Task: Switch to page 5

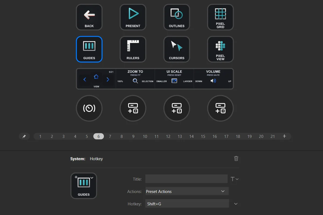Action: [87, 137]
